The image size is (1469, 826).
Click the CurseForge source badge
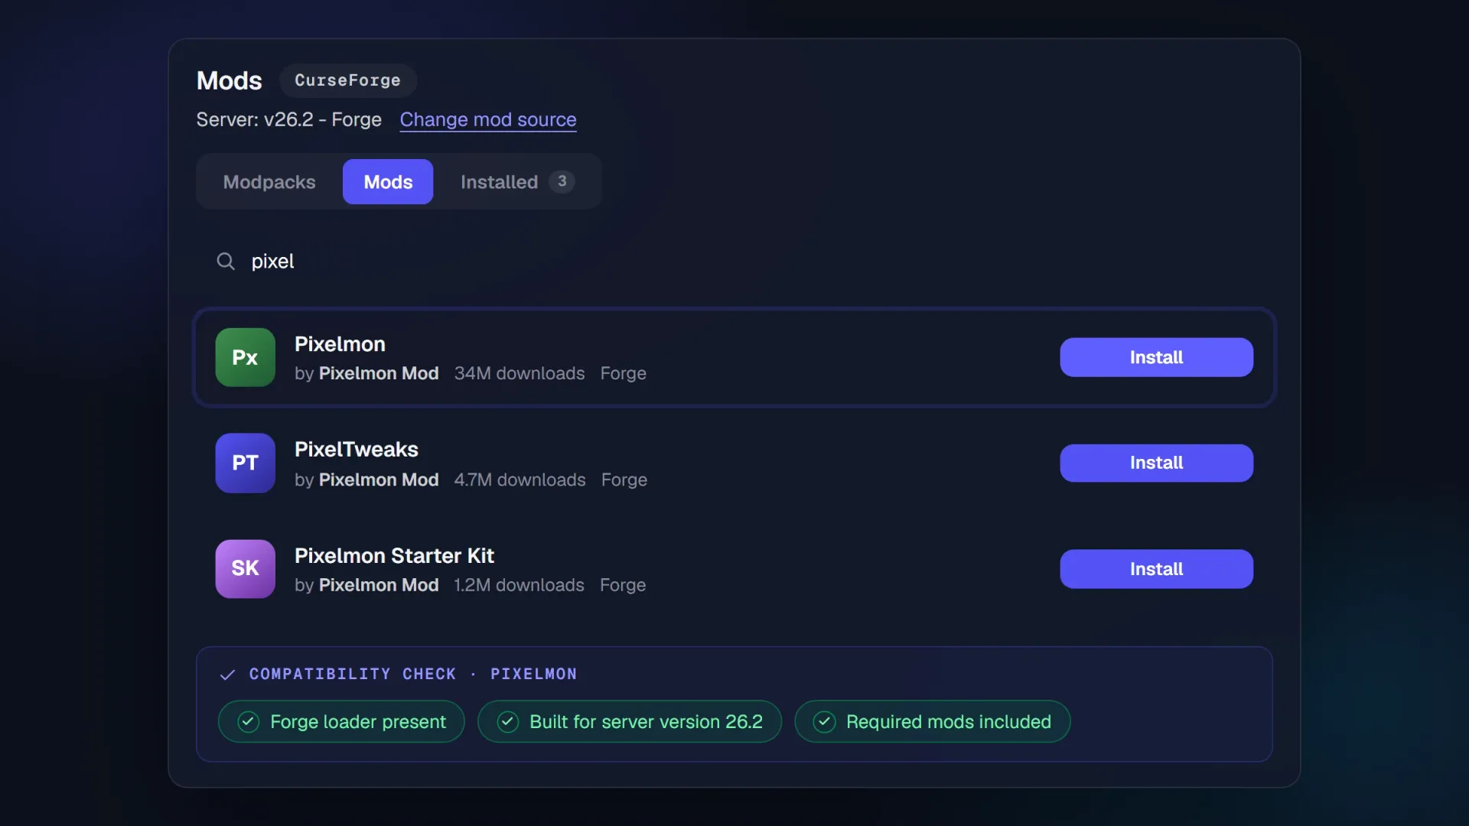(347, 80)
